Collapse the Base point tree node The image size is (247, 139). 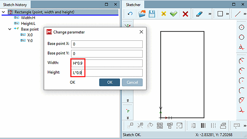tap(10, 29)
